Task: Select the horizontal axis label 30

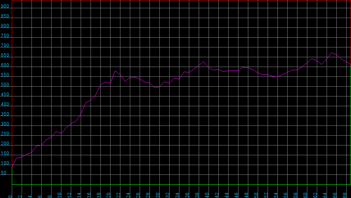Action: coord(158,195)
